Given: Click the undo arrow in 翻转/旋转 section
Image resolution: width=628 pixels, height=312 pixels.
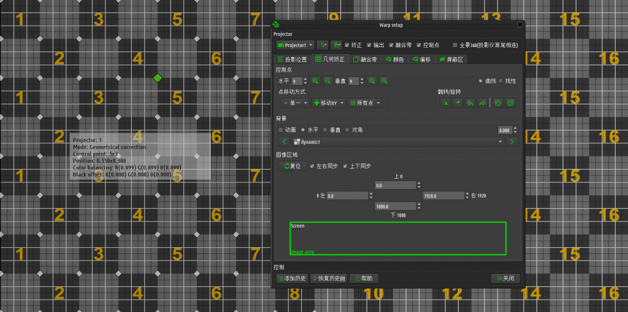Looking at the screenshot, I should 470,103.
